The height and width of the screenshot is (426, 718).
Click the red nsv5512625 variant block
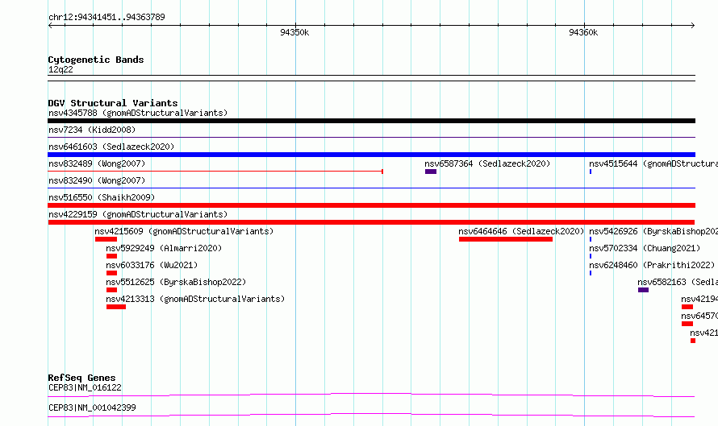pyautogui.click(x=111, y=290)
